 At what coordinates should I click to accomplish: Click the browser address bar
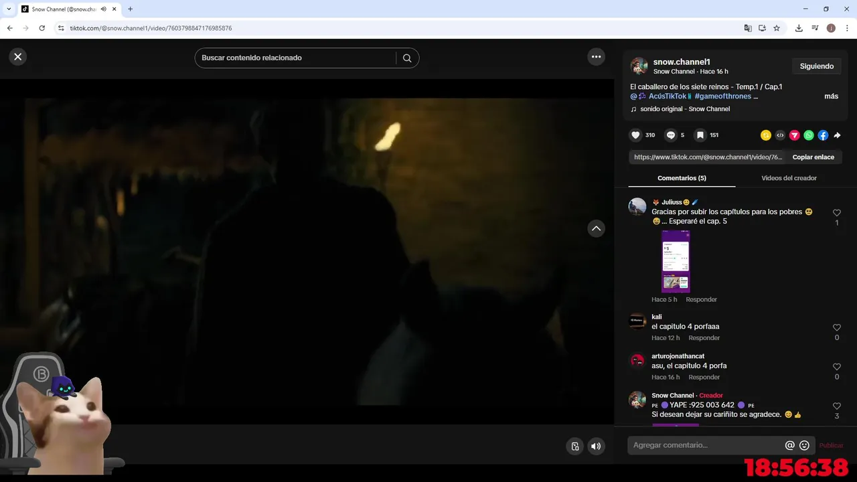coord(402,28)
